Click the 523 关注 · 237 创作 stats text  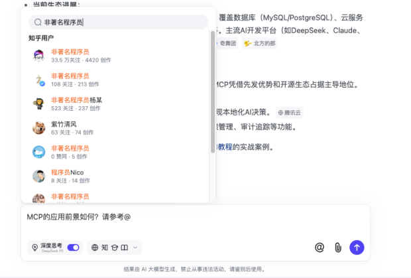[76, 108]
